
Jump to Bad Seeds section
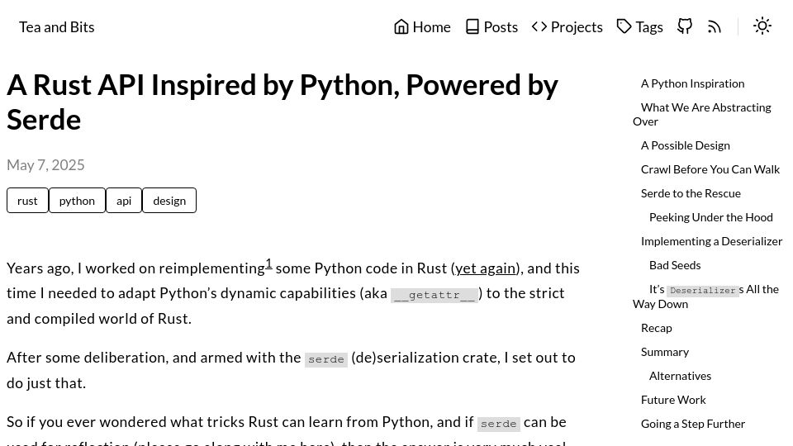pos(675,265)
